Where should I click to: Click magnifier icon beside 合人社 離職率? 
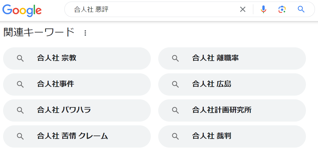coord(175,58)
